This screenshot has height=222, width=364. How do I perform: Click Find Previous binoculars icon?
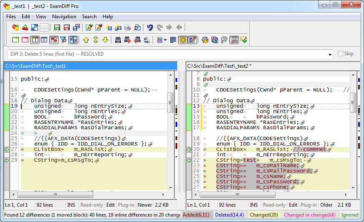point(137,40)
